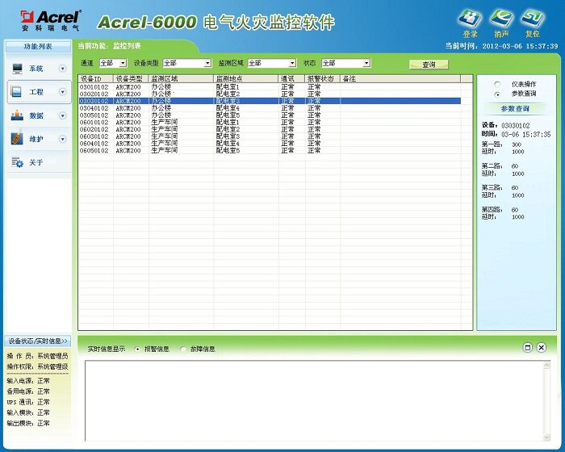Open the 工程 project icon in sidebar
The height and width of the screenshot is (452, 565).
click(x=17, y=92)
